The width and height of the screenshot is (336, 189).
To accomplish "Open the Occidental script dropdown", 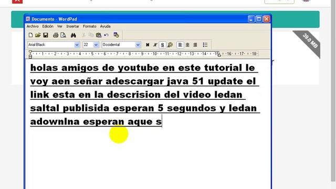I will pos(138,45).
